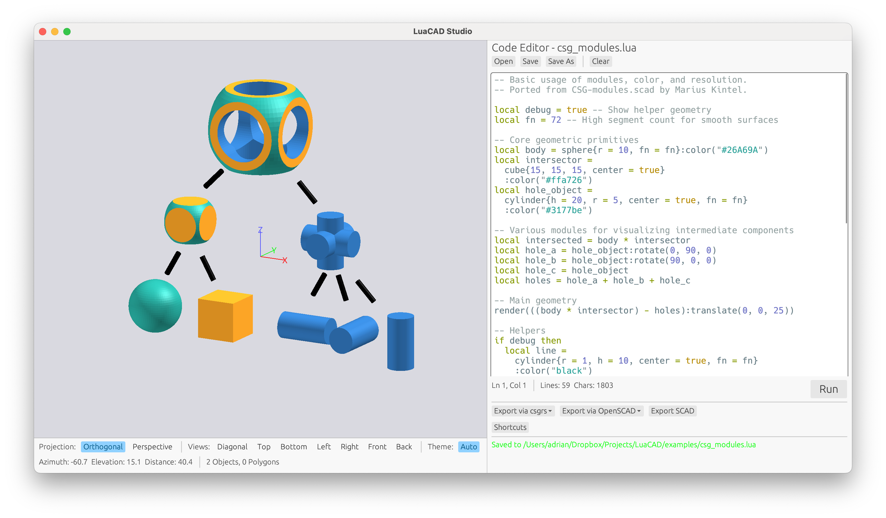Click the 'Azimuth: -60.7' readout

[63, 462]
